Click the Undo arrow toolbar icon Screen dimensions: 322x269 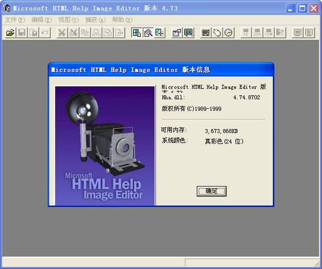tap(46, 33)
